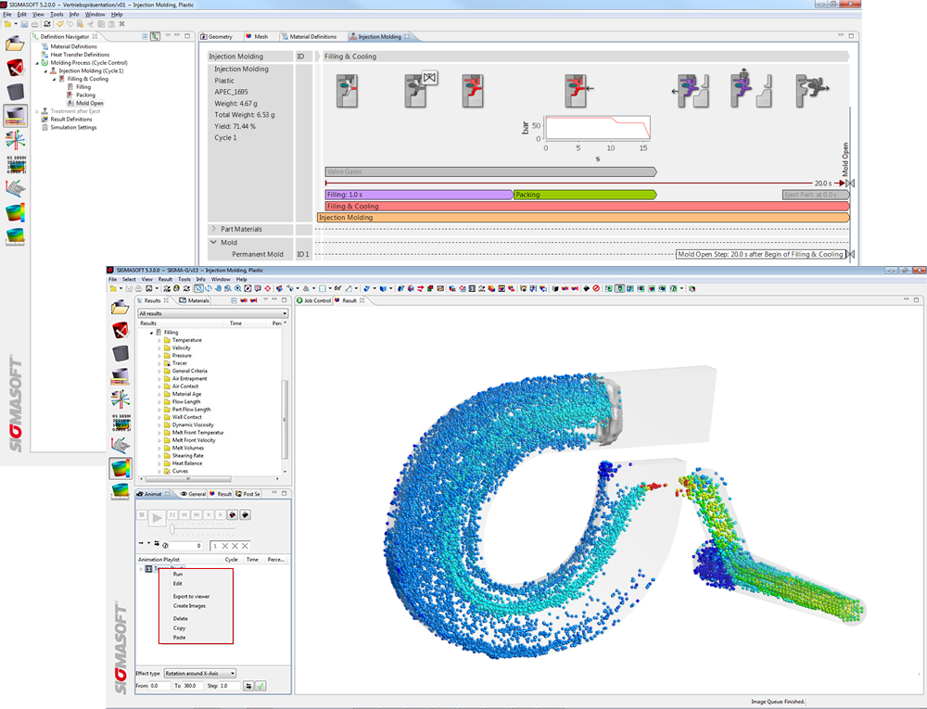Expand the Part Materials section

coord(214,229)
